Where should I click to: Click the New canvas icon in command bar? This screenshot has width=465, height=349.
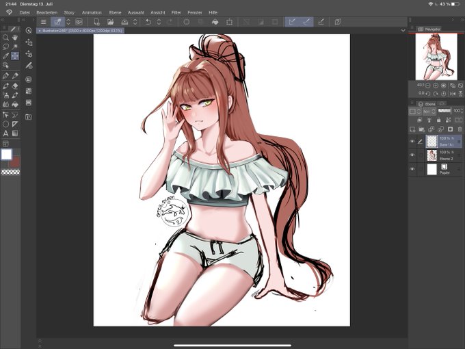pyautogui.click(x=96, y=22)
